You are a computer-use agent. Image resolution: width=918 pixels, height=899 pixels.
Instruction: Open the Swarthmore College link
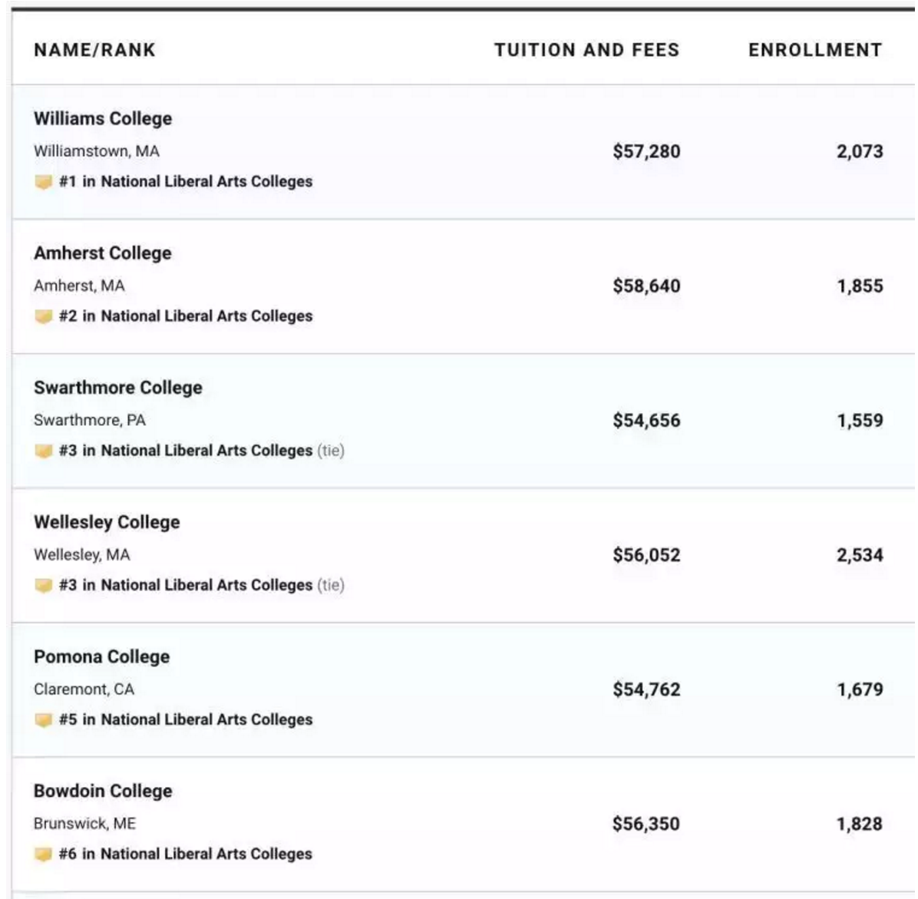(x=118, y=388)
